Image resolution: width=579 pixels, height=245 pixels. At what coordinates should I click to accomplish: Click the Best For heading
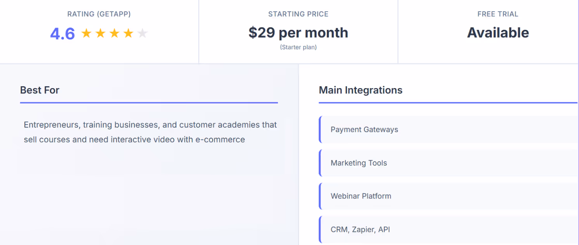coord(40,90)
